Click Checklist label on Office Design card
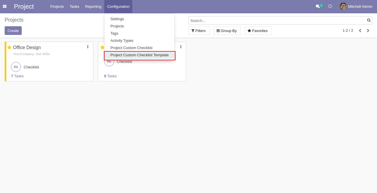Screen dimensions: 377x193 click(31, 67)
